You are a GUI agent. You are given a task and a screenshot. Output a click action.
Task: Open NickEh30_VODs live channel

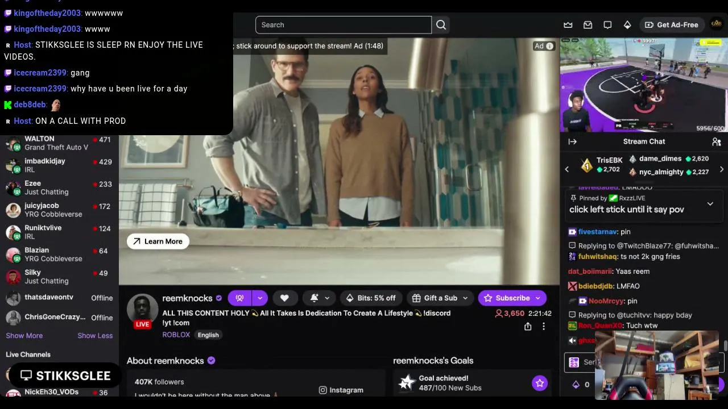(59, 392)
